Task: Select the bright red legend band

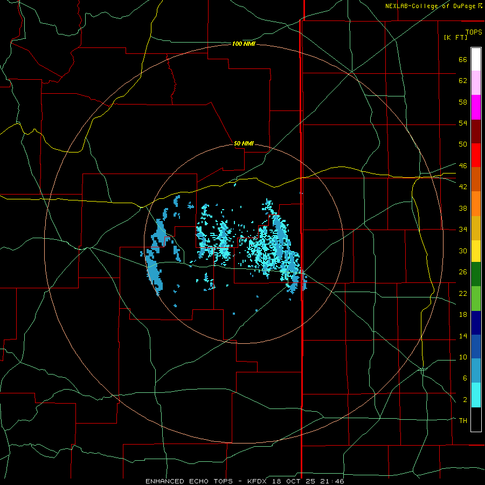Action: point(476,155)
